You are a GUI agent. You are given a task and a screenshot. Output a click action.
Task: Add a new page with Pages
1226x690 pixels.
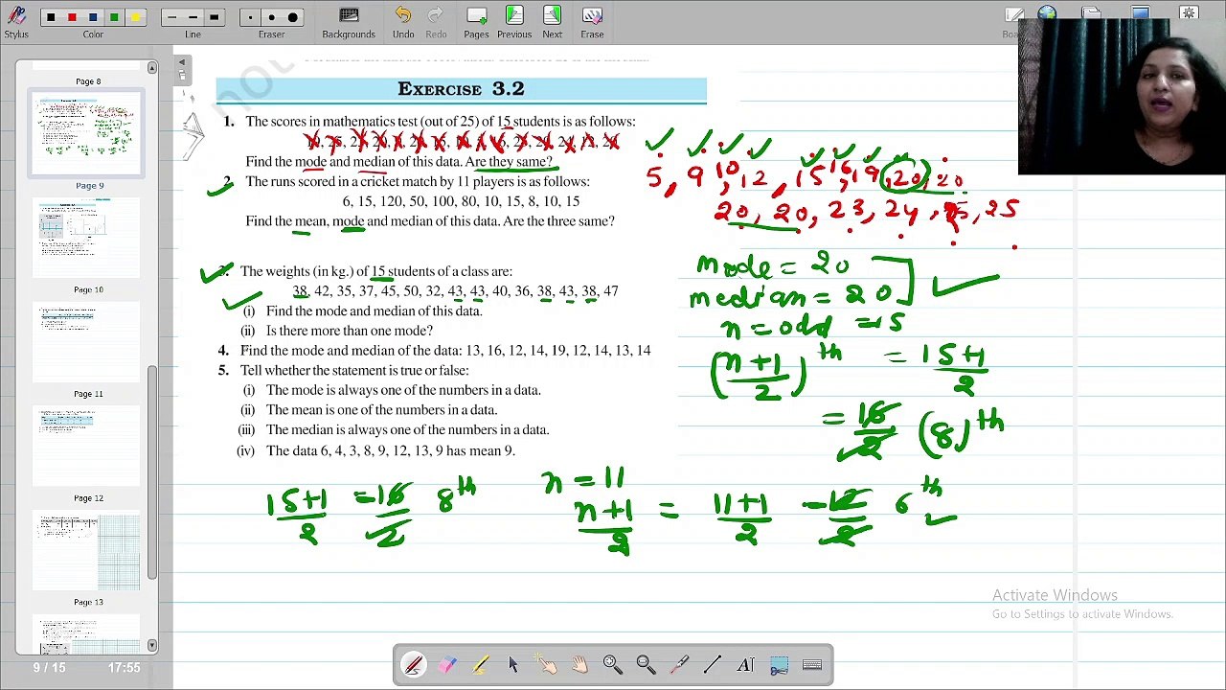[476, 21]
